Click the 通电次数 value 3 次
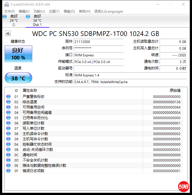192x195 pixels. 174,62
